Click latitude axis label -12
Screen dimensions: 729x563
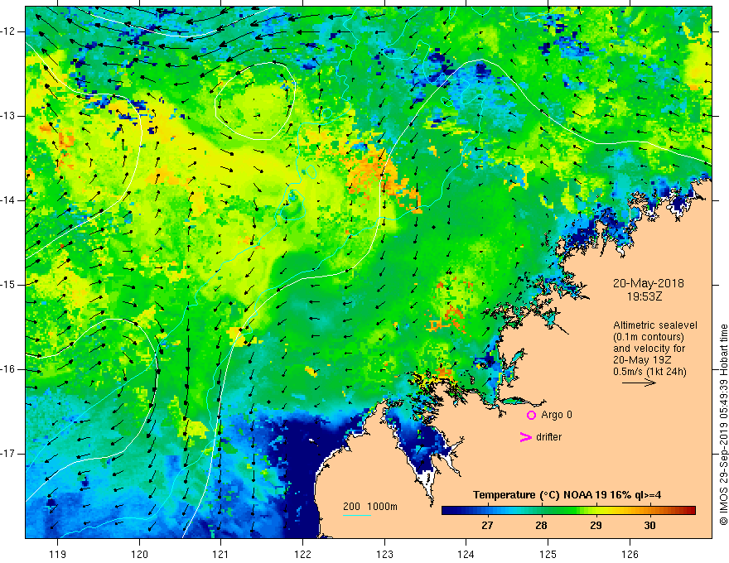pyautogui.click(x=9, y=31)
